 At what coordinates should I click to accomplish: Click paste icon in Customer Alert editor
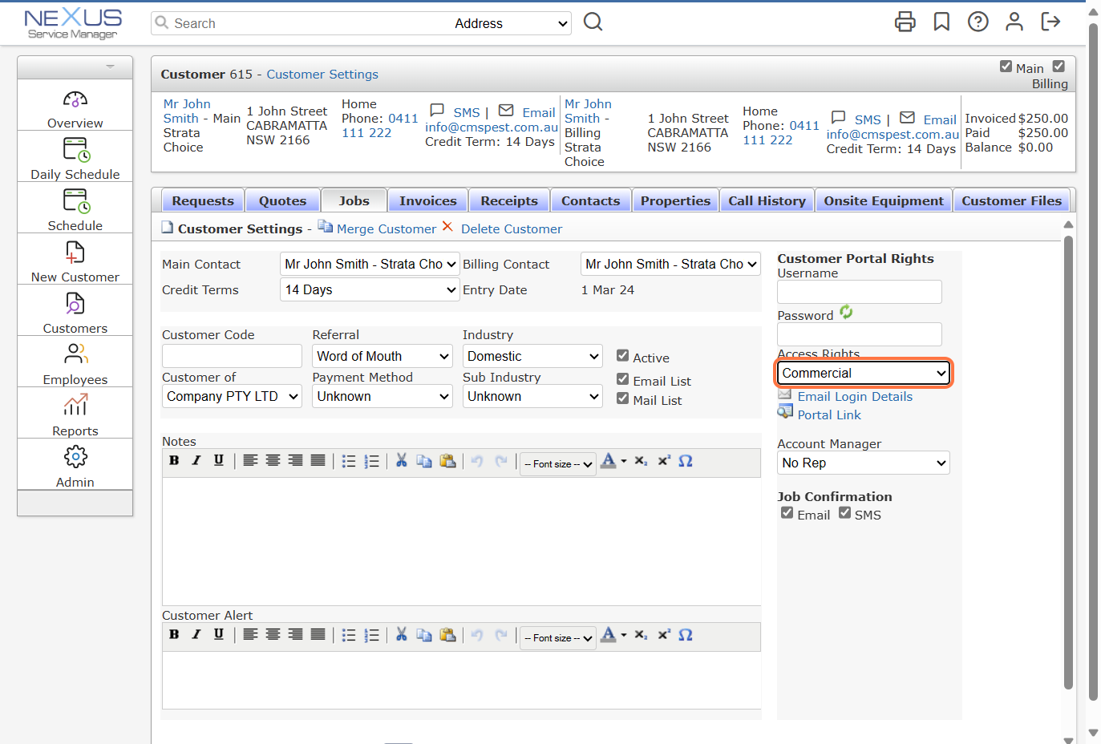pos(447,635)
